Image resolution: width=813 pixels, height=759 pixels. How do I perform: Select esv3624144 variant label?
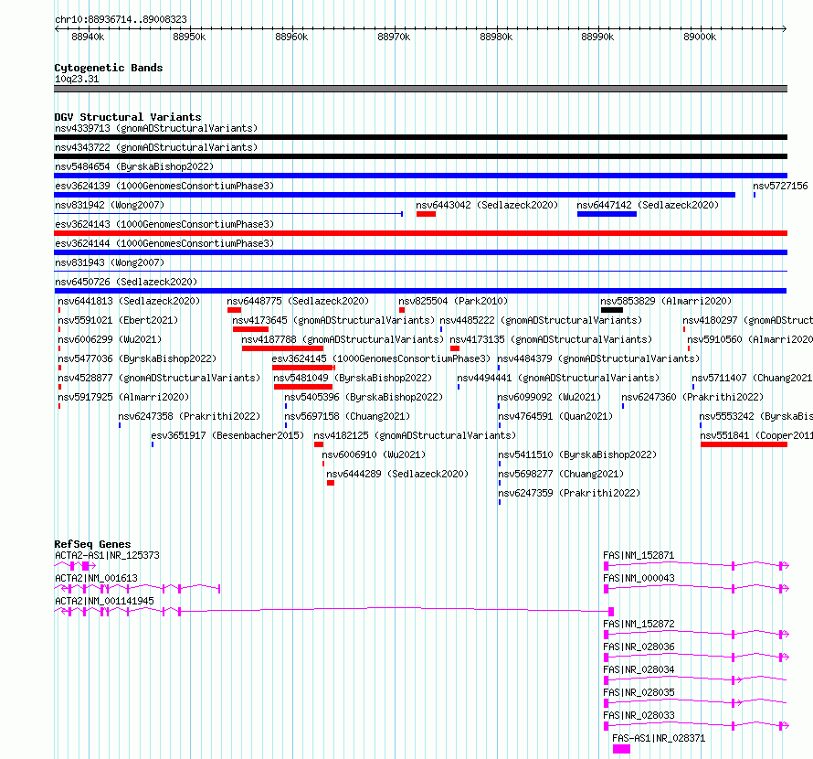164,243
